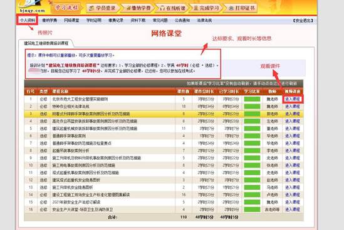Image resolution: width=344 pixels, height=230 pixels.
Task: Click 进入课程 for row 11 course
Action: tap(292, 172)
